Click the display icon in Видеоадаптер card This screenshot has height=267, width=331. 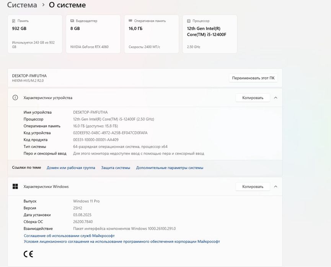point(72,21)
